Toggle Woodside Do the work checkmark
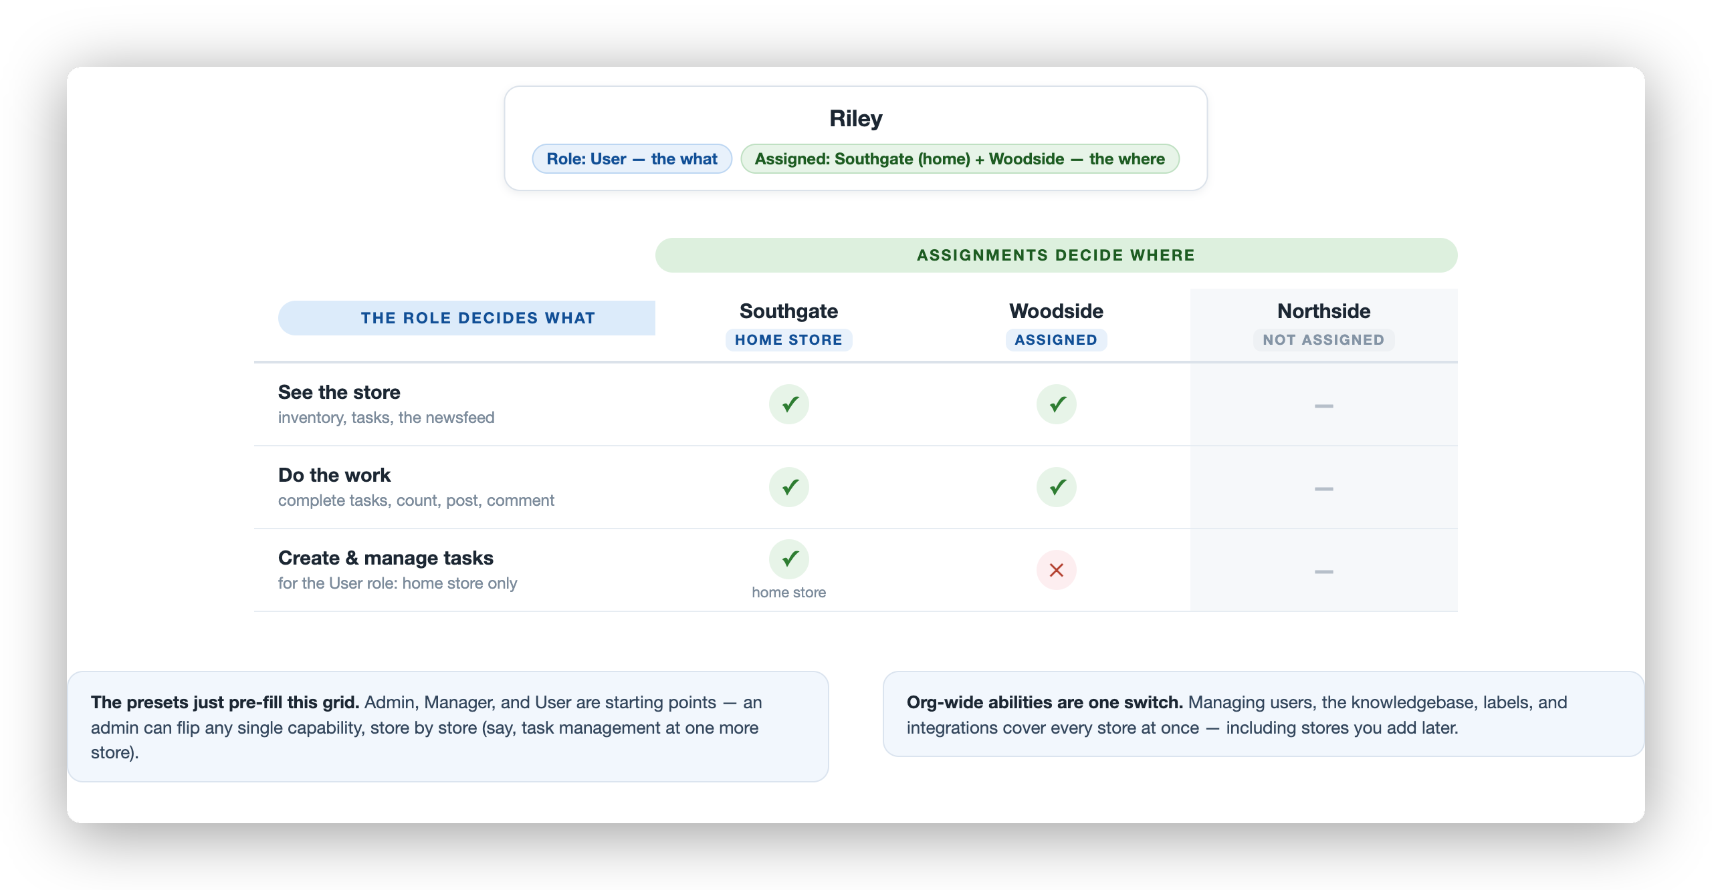The image size is (1712, 890). pos(1057,487)
